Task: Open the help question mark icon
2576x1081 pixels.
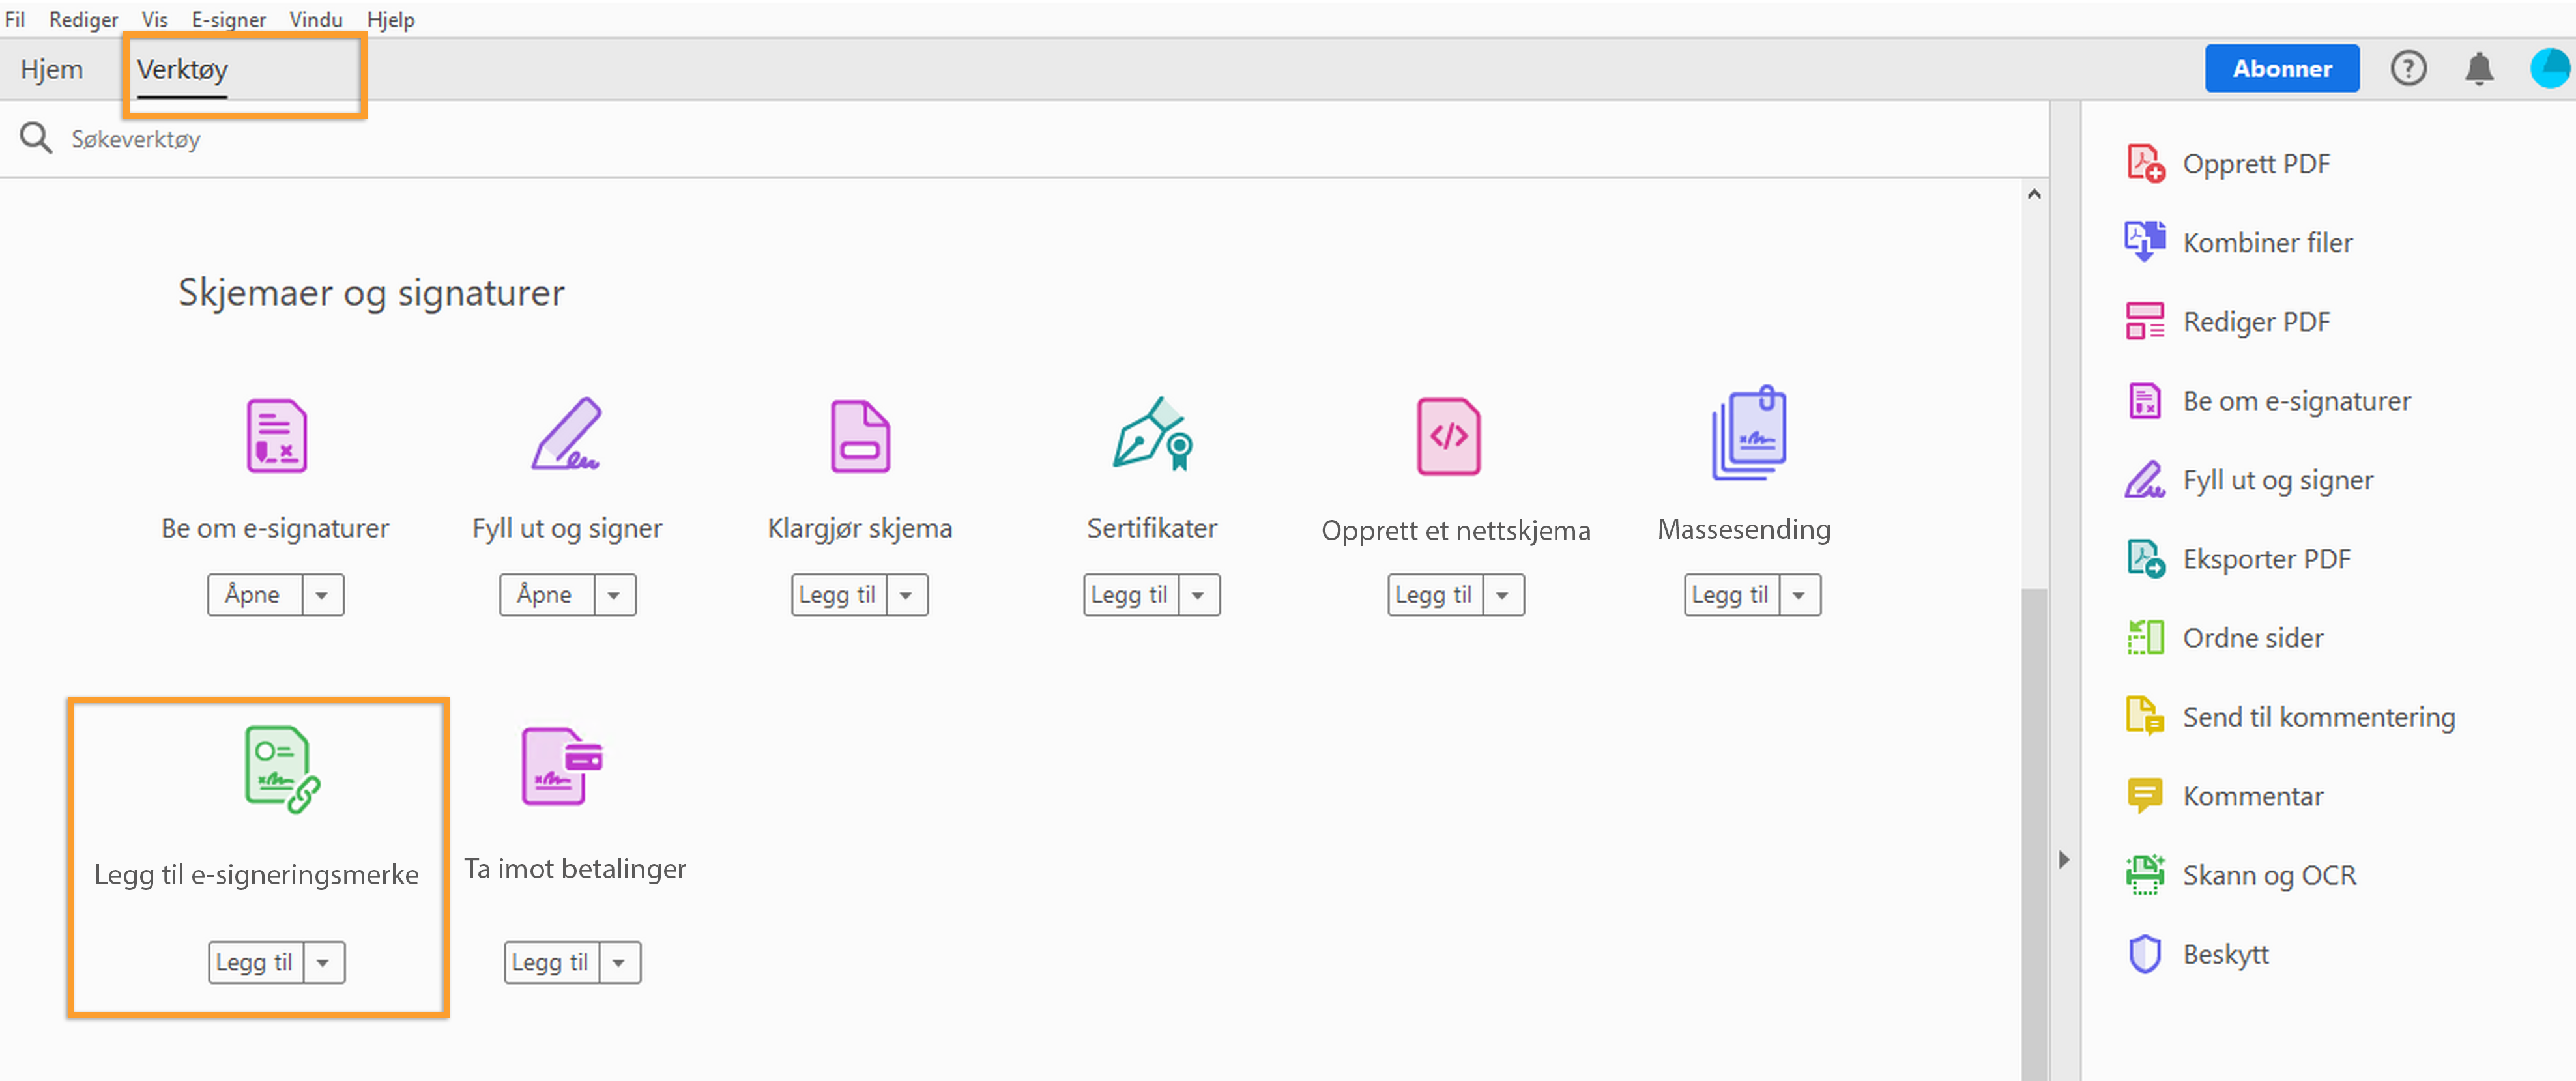Action: click(2408, 68)
